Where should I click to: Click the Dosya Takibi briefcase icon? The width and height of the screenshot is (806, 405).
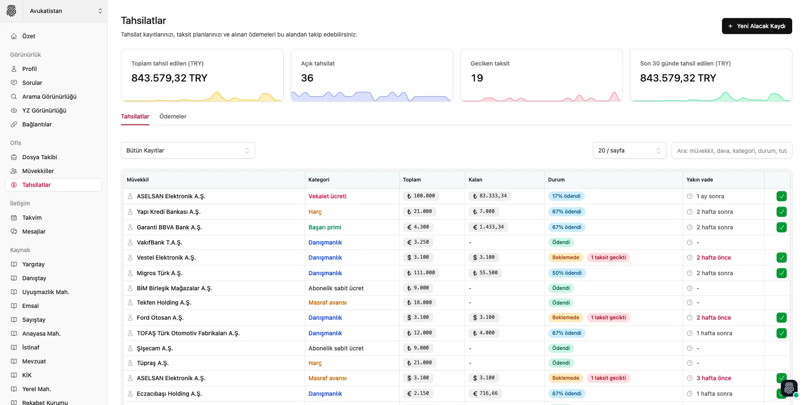point(14,157)
